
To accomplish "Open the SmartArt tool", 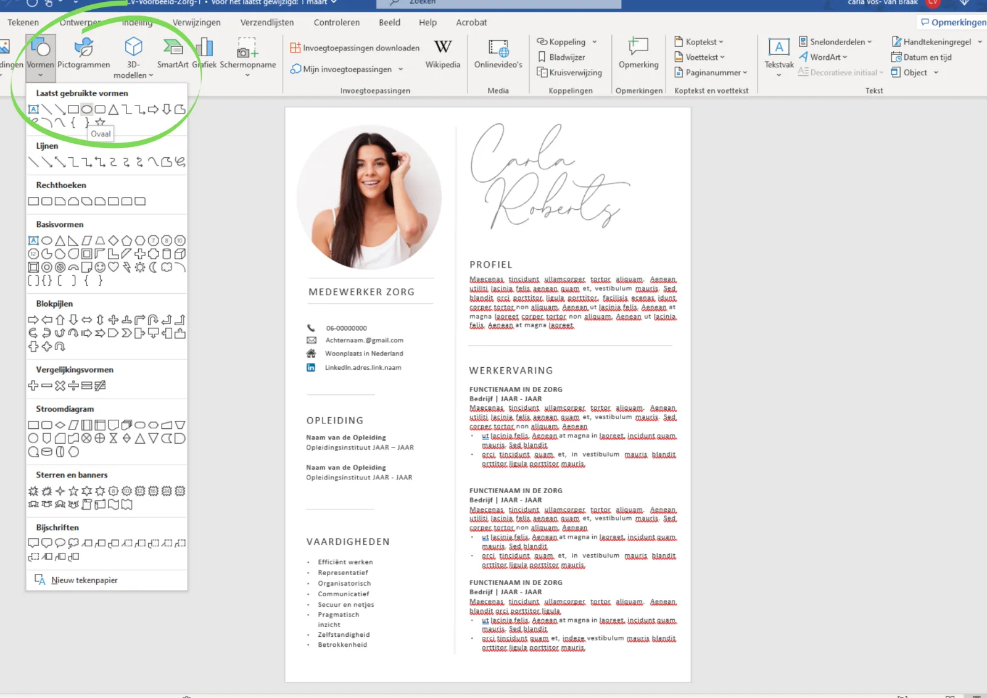I will pos(173,52).
